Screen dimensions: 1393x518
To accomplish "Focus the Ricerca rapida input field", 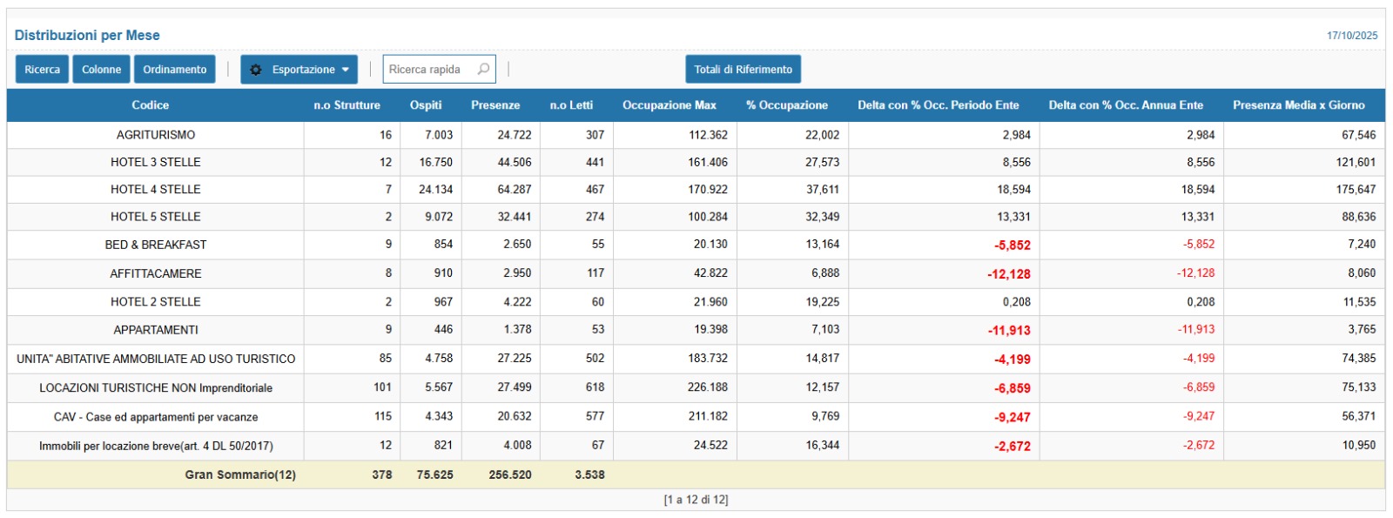I will 430,70.
